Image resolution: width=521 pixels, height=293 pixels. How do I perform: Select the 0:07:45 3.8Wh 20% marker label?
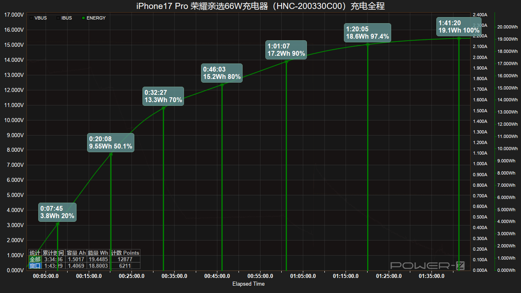(57, 212)
